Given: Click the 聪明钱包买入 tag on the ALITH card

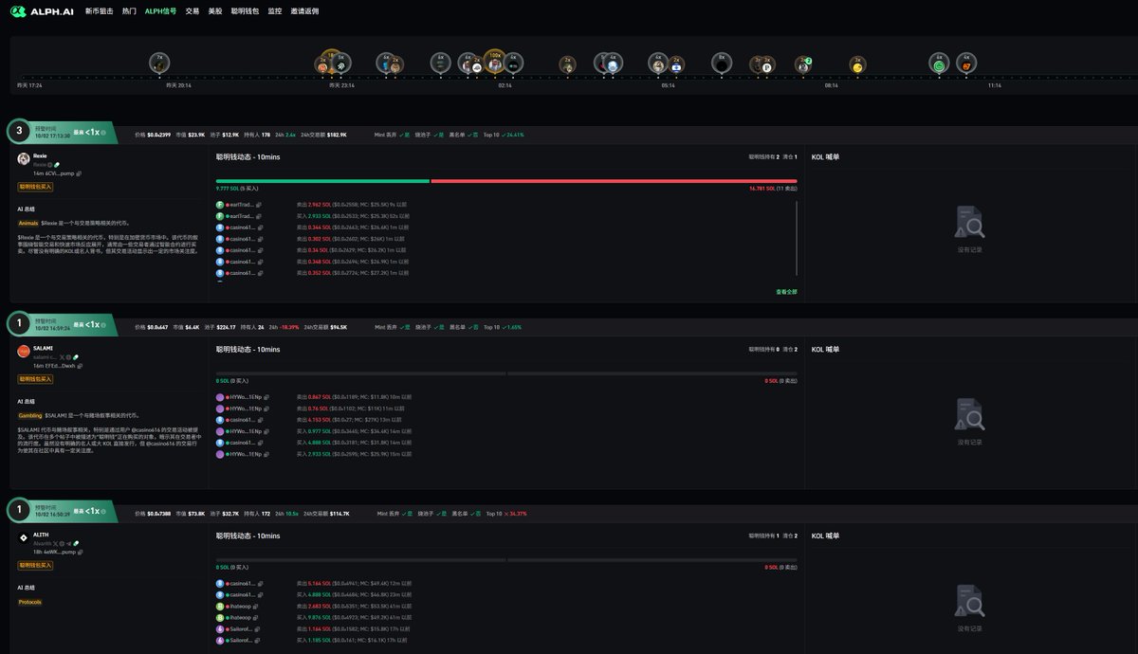Looking at the screenshot, I should tap(35, 566).
